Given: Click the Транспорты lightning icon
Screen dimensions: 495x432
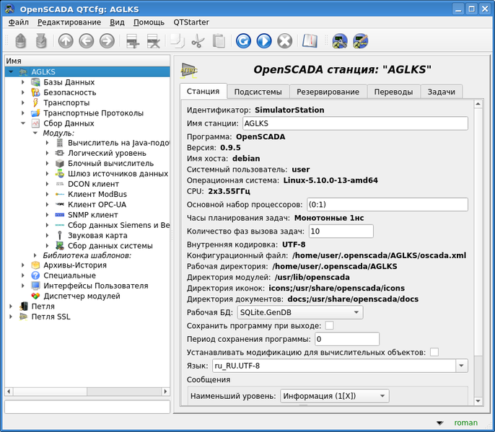Looking at the screenshot, I should click(35, 103).
